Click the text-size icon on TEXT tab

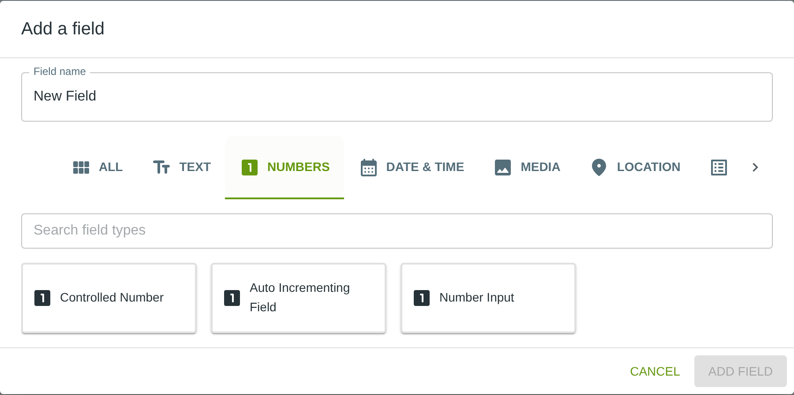pyautogui.click(x=161, y=168)
